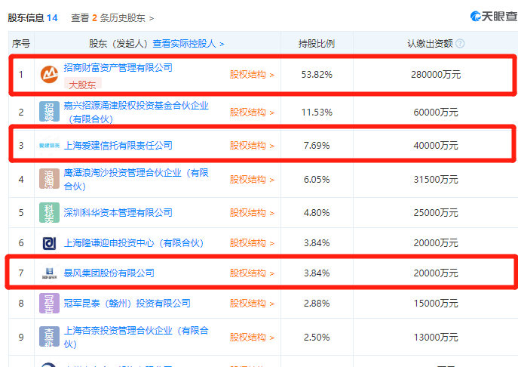The height and width of the screenshot is (367, 518).
Task: Select the 60000万元 amount cell
Action: tap(436, 113)
